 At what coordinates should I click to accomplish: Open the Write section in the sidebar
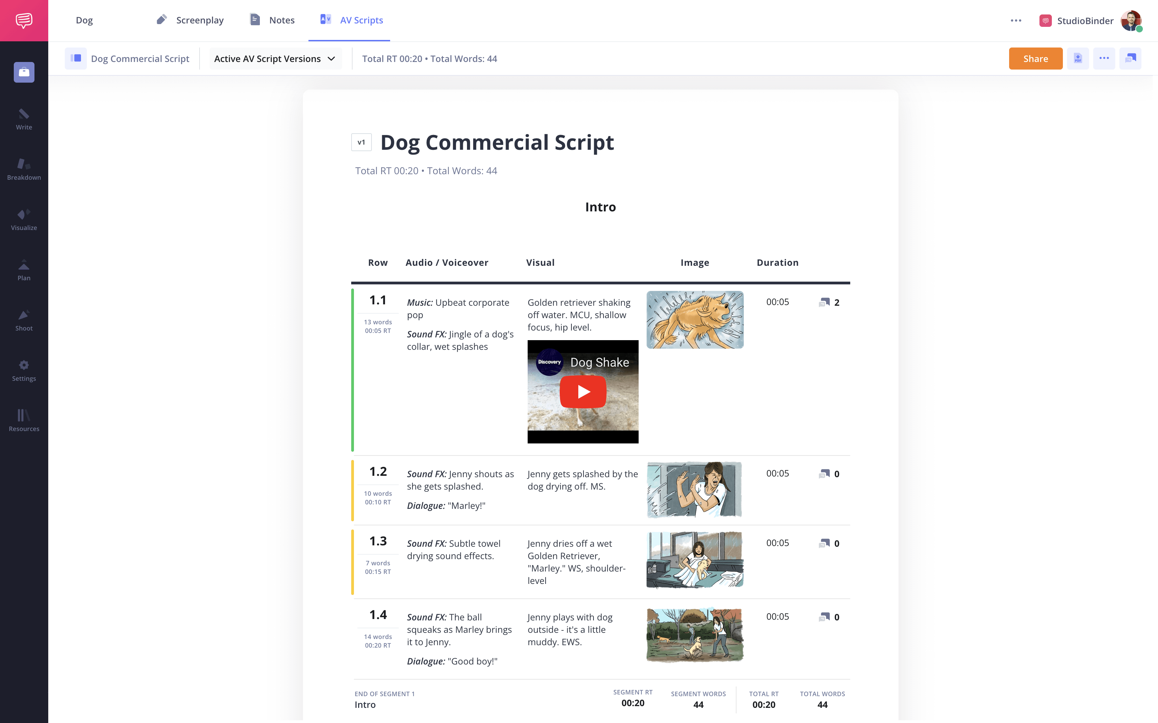(x=23, y=118)
